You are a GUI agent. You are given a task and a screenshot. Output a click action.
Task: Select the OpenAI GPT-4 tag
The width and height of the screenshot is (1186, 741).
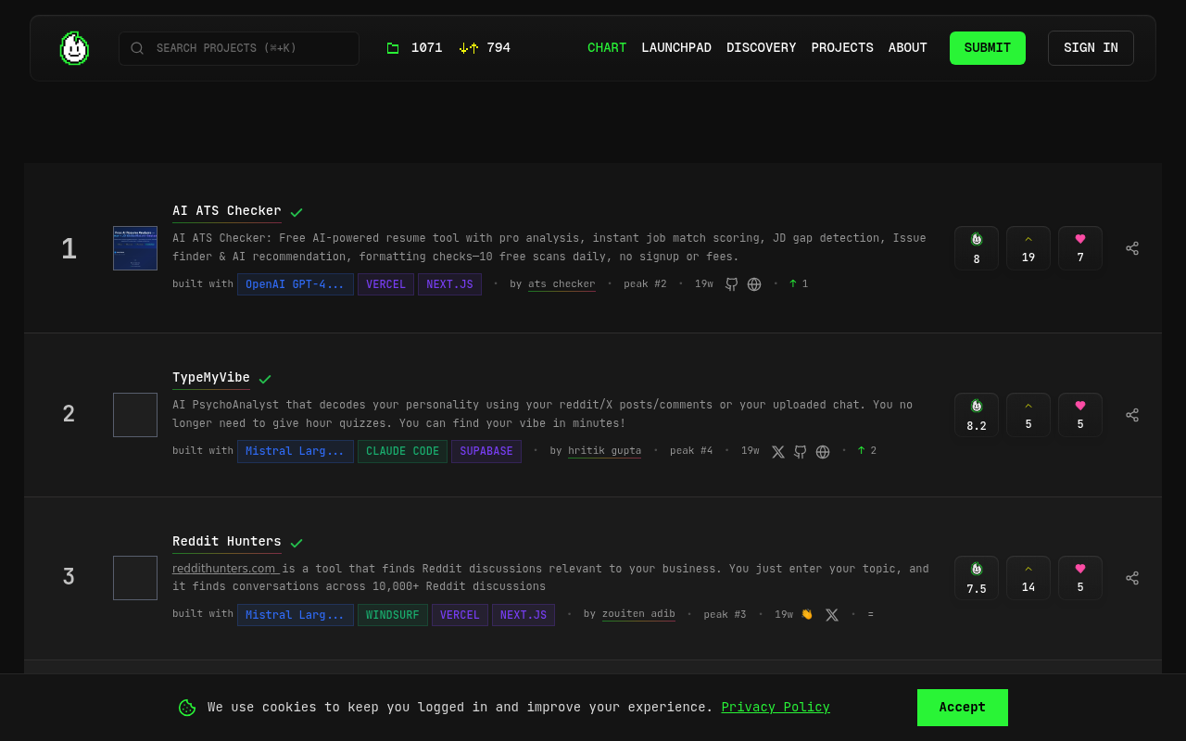point(296,284)
